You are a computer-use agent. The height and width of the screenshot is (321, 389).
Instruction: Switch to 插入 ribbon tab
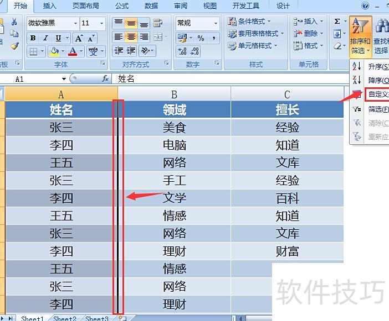pos(50,6)
